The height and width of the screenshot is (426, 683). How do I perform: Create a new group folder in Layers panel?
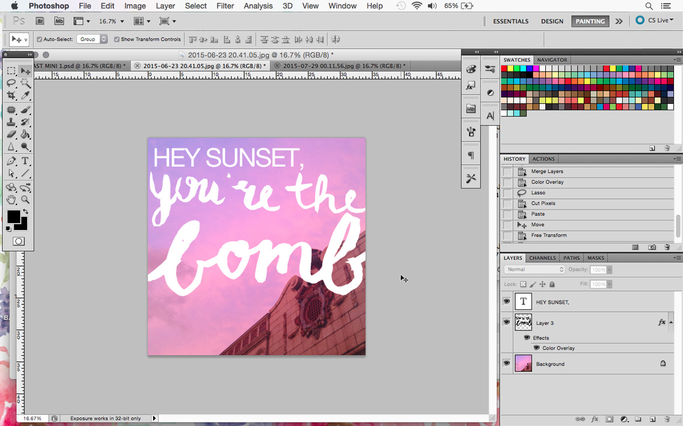[x=638, y=419]
